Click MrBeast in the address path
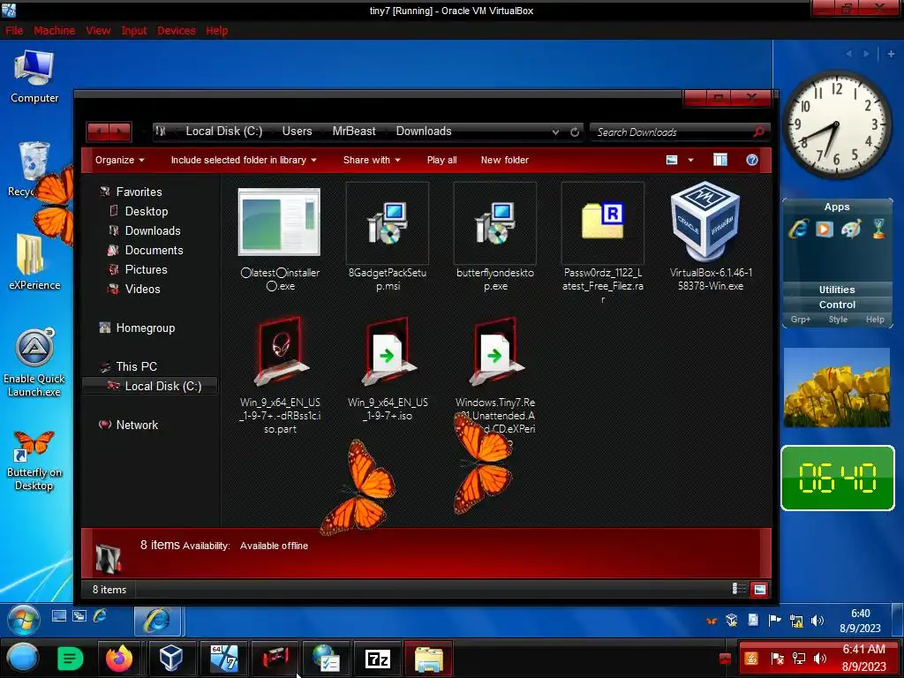Viewport: 904px width, 678px height. [x=354, y=132]
